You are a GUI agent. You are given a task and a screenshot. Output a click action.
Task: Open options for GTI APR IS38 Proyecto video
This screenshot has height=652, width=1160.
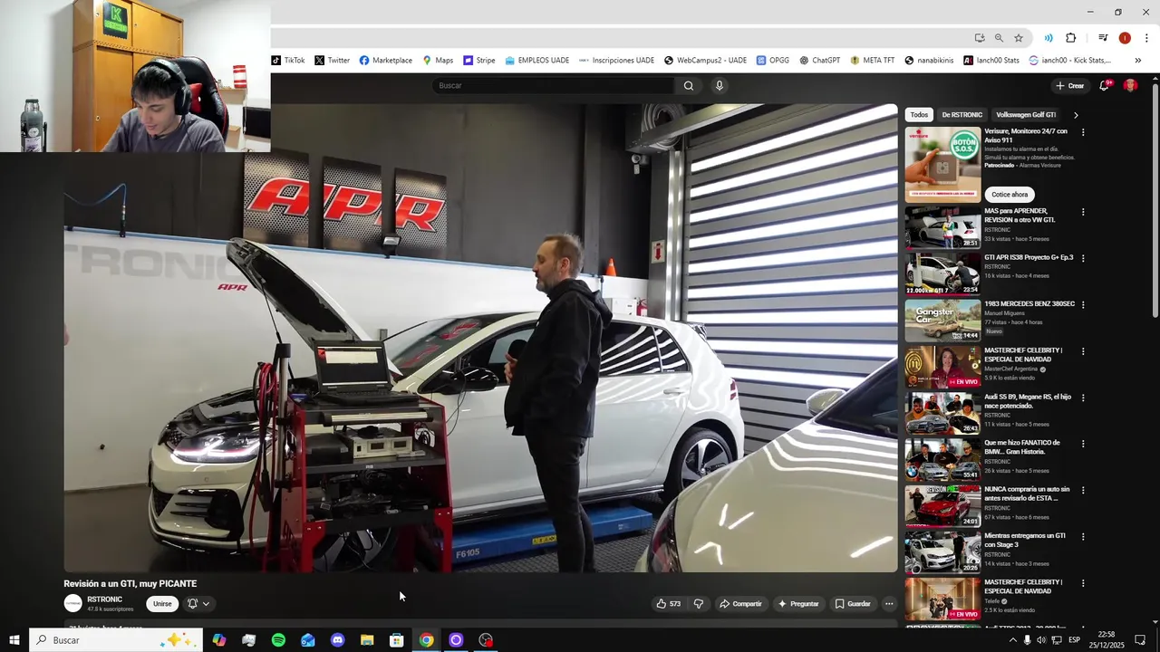[1083, 258]
